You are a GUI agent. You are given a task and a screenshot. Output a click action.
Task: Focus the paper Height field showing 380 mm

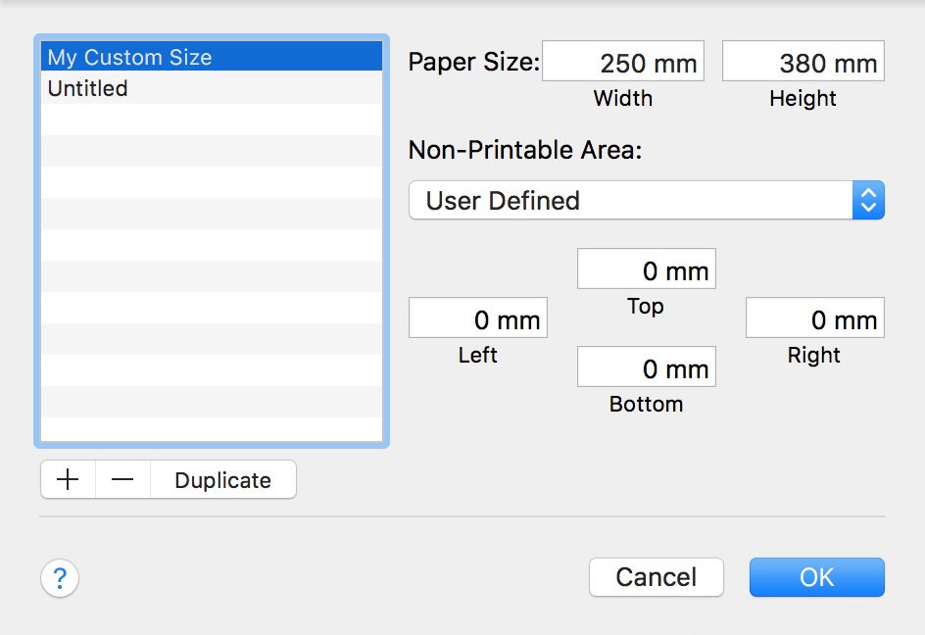click(x=803, y=63)
